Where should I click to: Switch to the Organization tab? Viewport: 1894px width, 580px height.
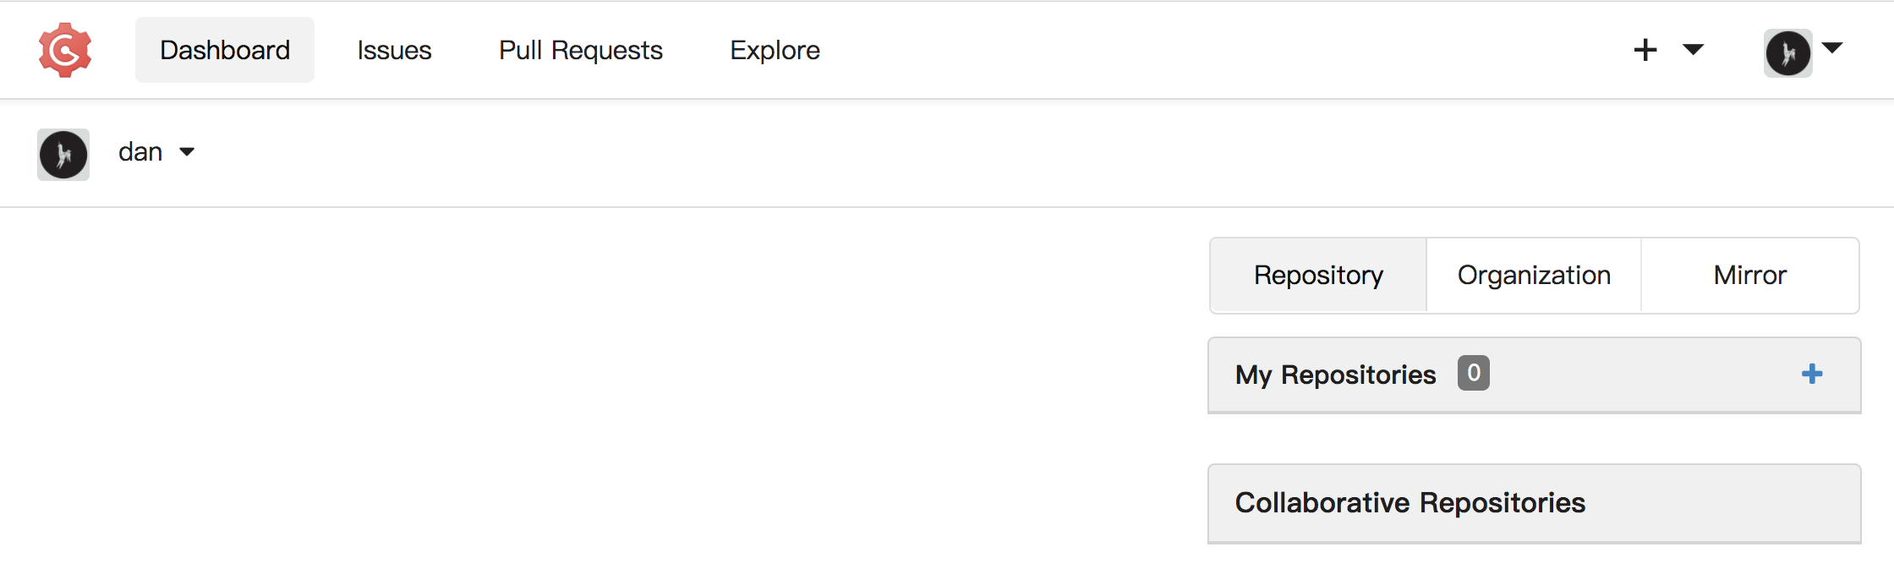pos(1534,276)
